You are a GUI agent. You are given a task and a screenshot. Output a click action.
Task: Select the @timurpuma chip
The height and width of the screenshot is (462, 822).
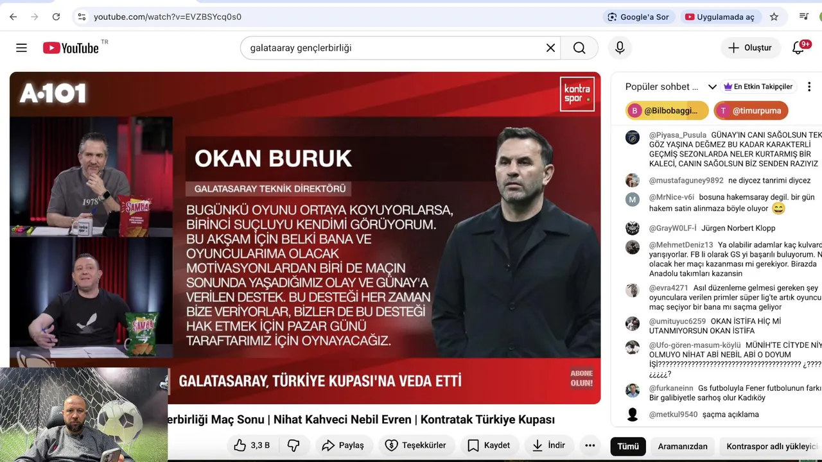click(751, 110)
